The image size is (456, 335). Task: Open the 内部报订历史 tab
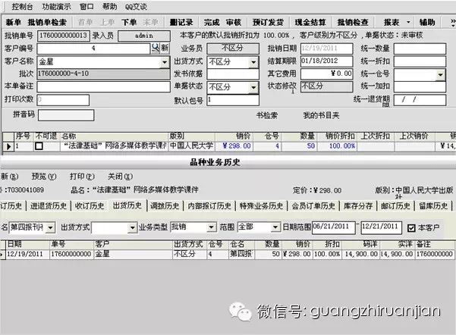tap(209, 205)
